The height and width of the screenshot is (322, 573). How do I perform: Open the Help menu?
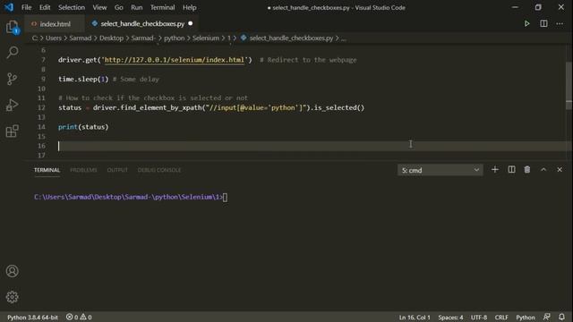(x=189, y=7)
